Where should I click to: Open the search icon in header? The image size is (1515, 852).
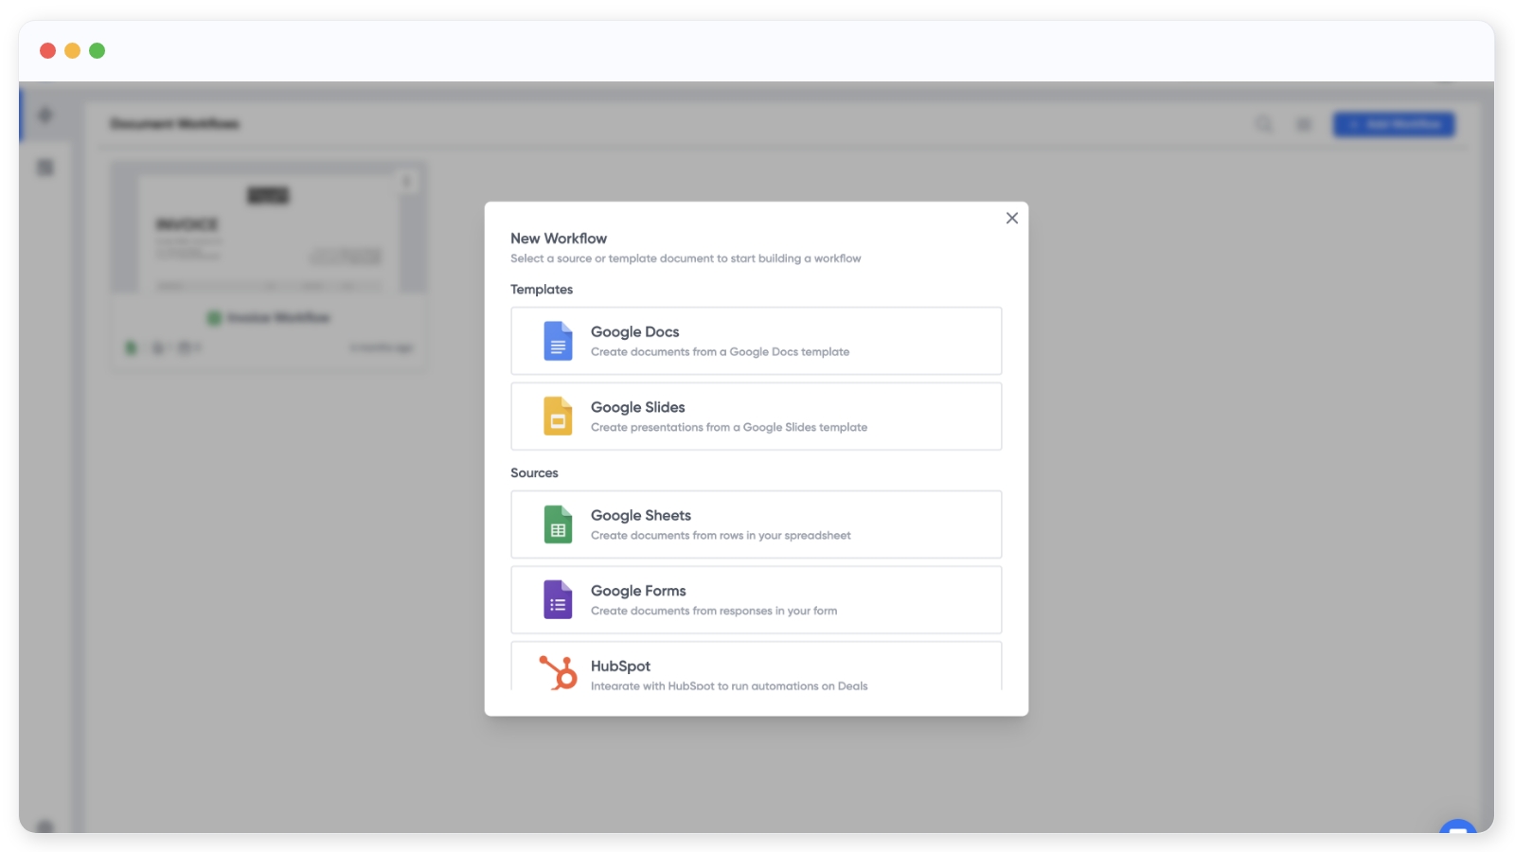click(x=1264, y=124)
